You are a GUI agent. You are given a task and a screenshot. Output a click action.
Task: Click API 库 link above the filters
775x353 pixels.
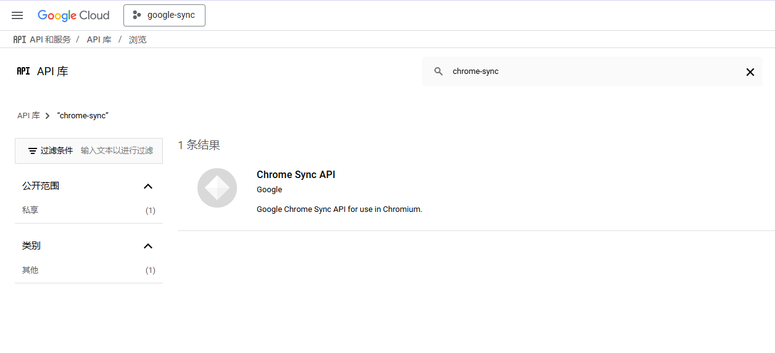[28, 116]
